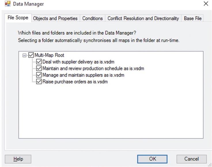Toggle Maintain and review production schedule checkbox
This screenshot has height=167, width=212.
(x=39, y=68)
